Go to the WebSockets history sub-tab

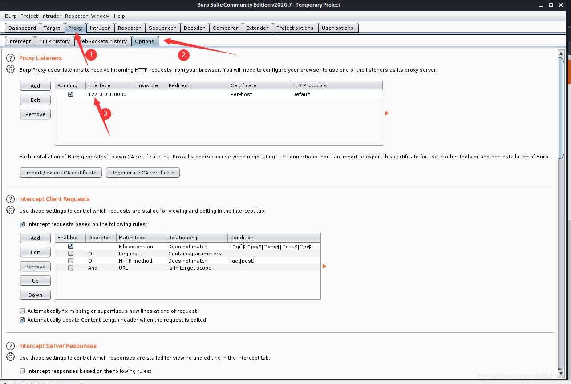pyautogui.click(x=103, y=41)
